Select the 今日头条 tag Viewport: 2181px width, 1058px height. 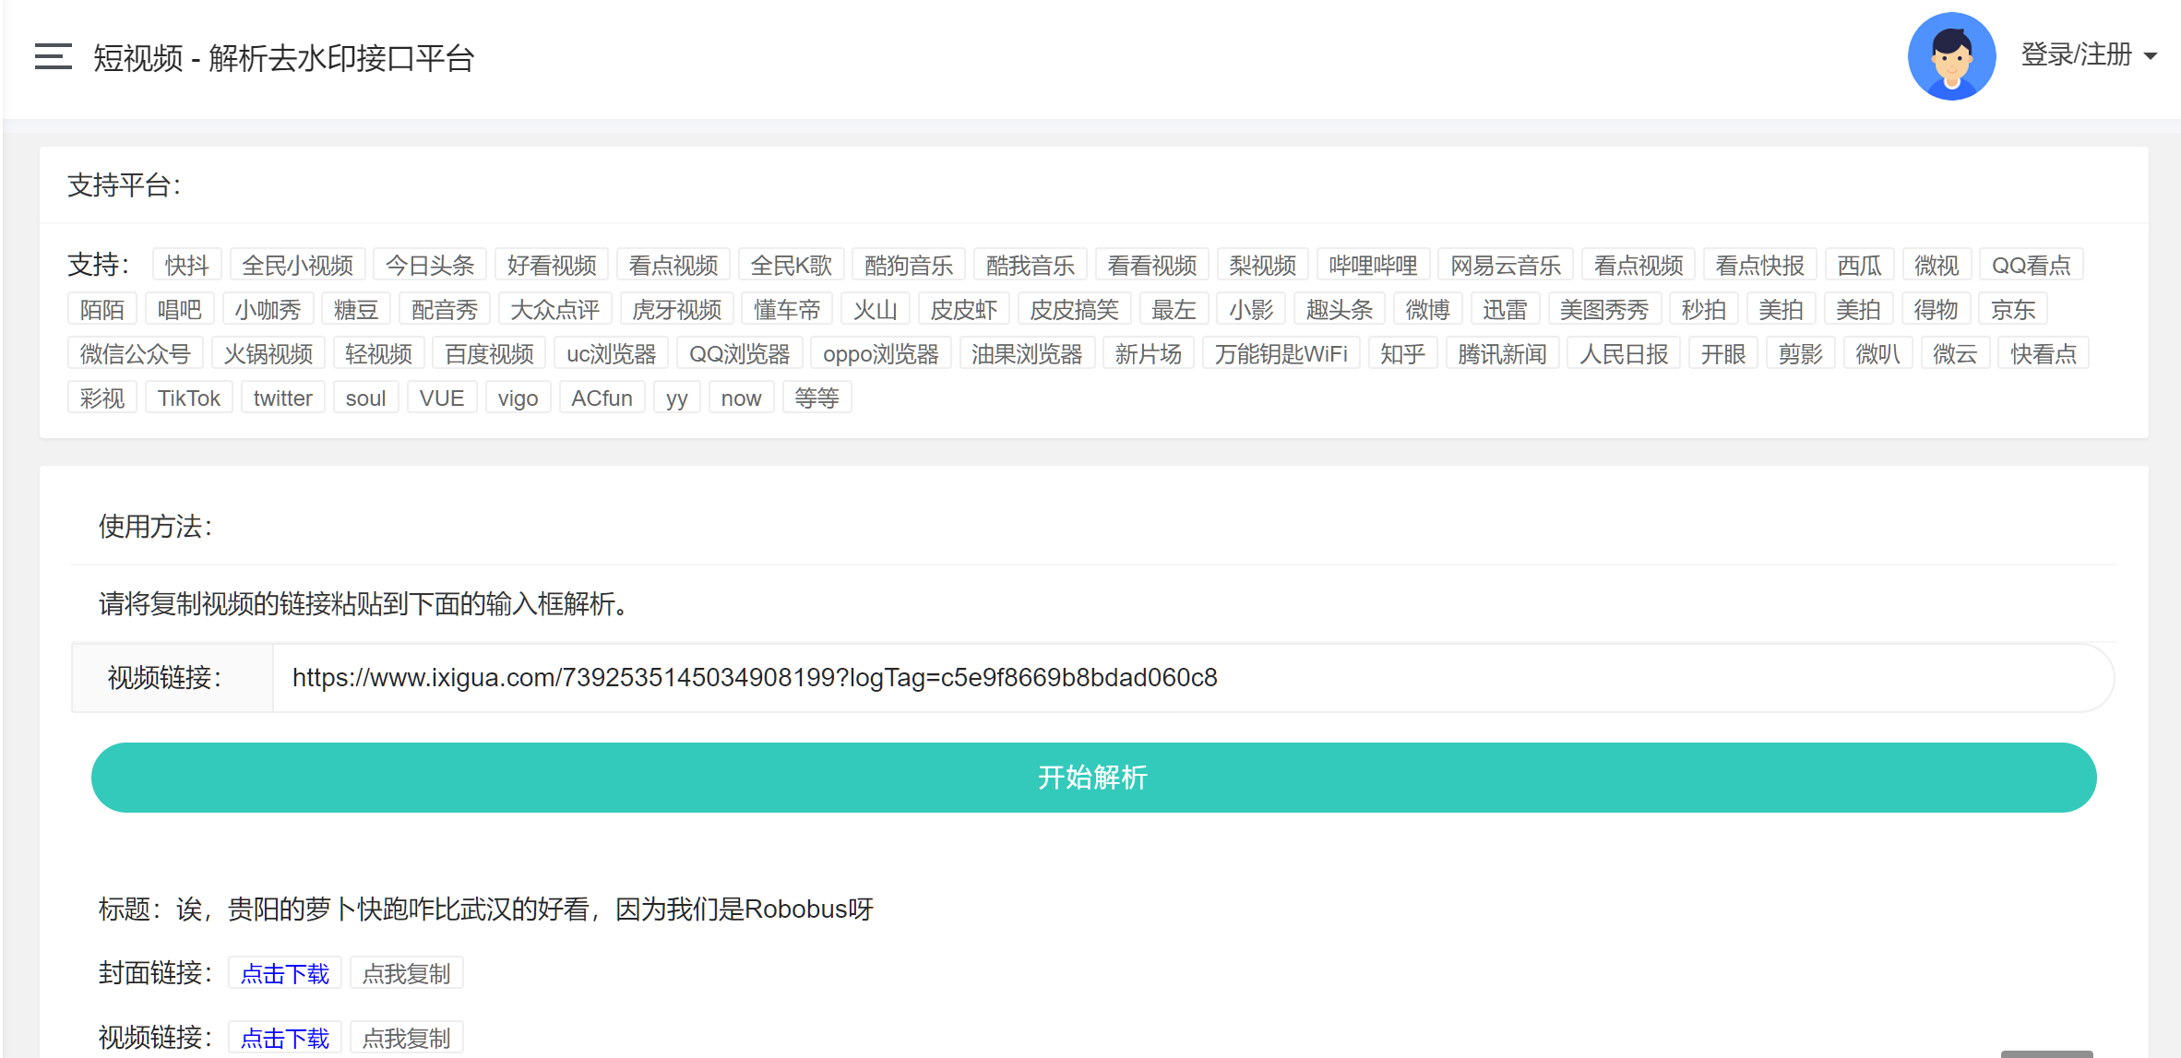(x=430, y=265)
